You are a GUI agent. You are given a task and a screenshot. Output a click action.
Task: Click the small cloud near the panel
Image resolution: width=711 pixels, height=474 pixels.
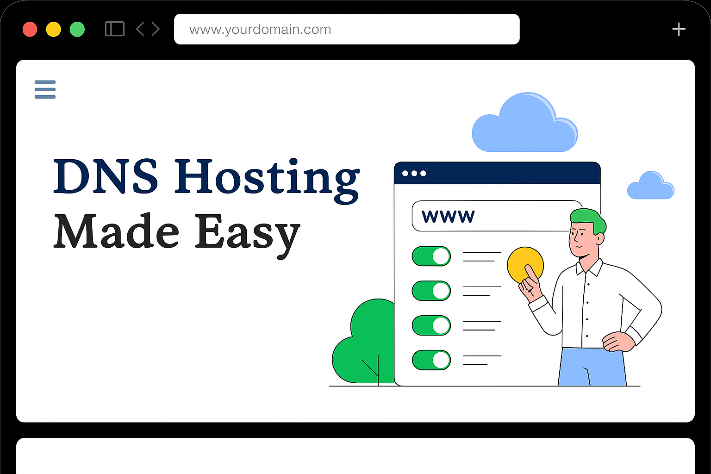[x=650, y=185]
